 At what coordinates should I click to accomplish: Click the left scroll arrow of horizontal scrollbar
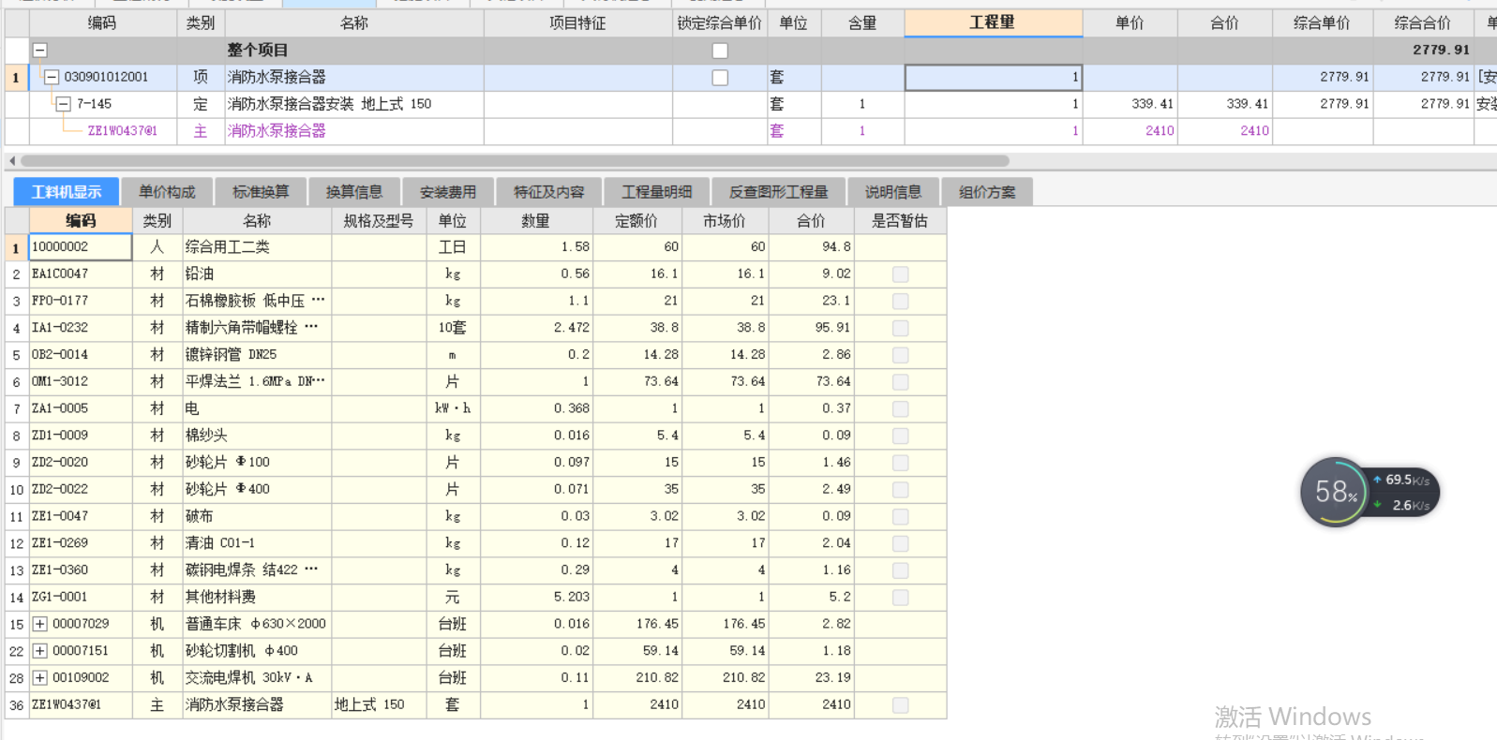[12, 161]
